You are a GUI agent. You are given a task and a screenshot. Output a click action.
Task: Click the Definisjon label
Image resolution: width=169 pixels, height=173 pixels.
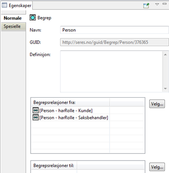40,54
